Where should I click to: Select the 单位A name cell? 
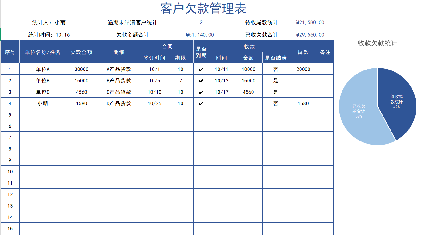pyautogui.click(x=43, y=69)
